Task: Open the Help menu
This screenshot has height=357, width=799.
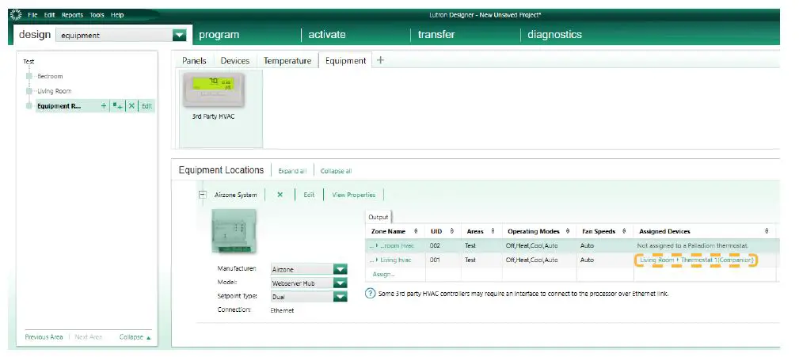Action: (x=117, y=15)
